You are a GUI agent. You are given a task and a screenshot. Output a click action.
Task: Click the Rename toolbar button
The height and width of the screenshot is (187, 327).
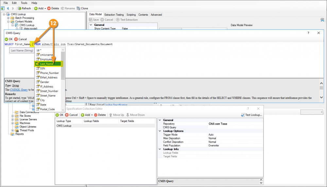[x=68, y=8]
